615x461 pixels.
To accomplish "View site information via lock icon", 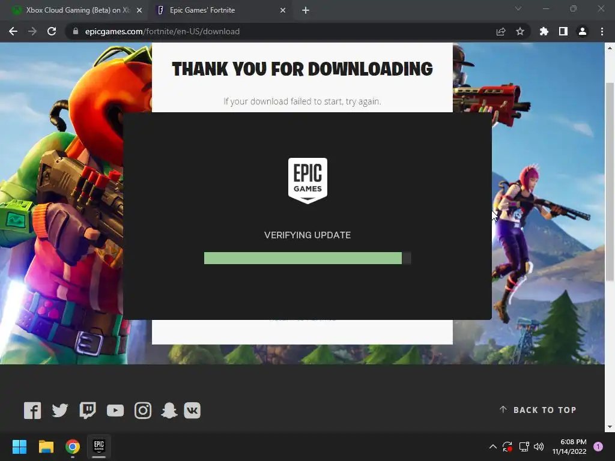I will coord(76,31).
